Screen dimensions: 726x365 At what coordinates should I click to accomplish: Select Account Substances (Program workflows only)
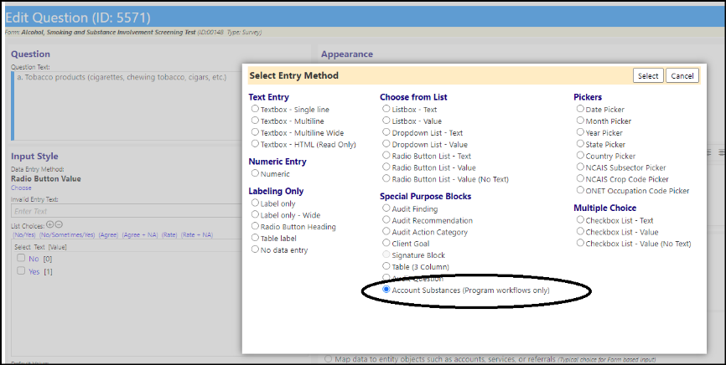tap(386, 290)
